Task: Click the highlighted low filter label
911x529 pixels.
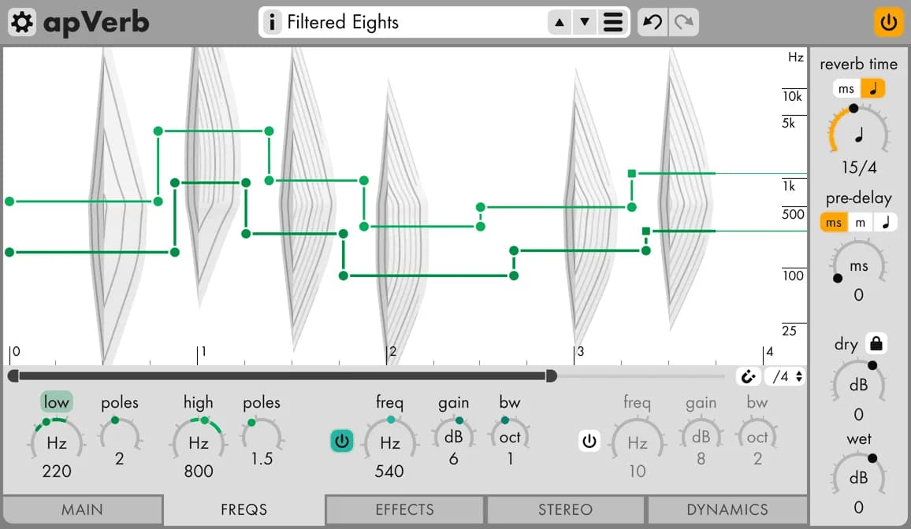Action: click(x=57, y=402)
